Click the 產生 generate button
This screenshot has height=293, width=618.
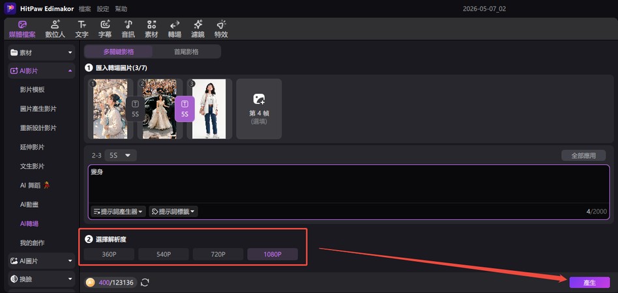pyautogui.click(x=589, y=283)
